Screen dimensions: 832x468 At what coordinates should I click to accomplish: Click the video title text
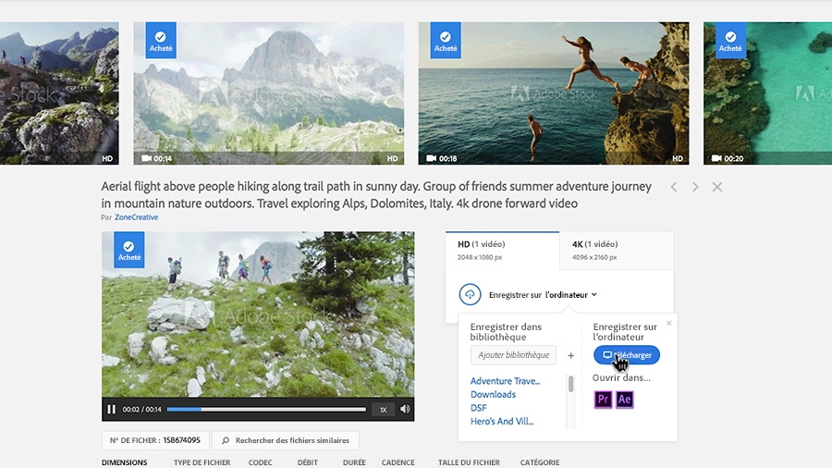tap(376, 195)
